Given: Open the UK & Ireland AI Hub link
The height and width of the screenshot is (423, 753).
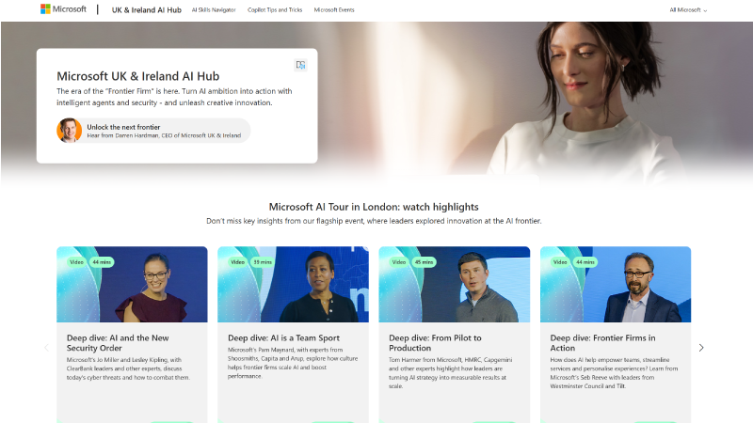Looking at the screenshot, I should [147, 10].
